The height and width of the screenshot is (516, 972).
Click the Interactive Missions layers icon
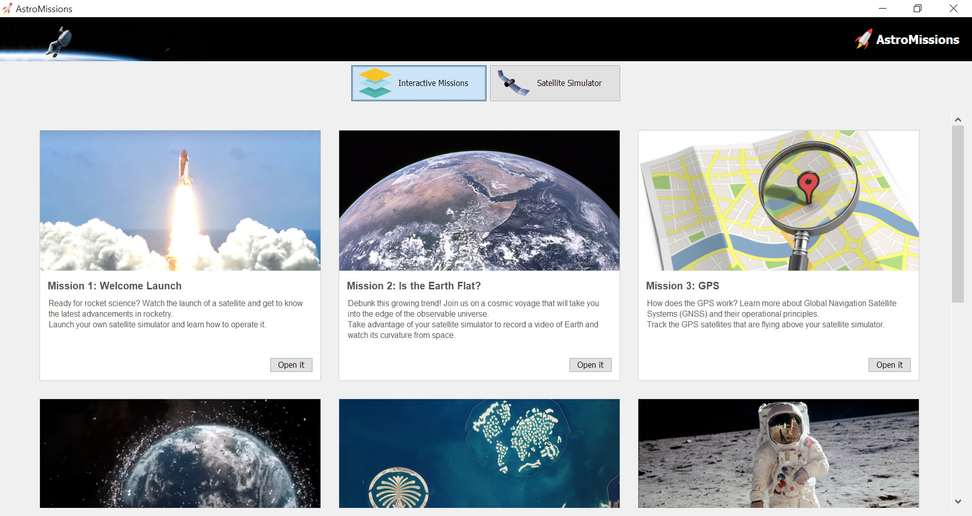(x=375, y=83)
